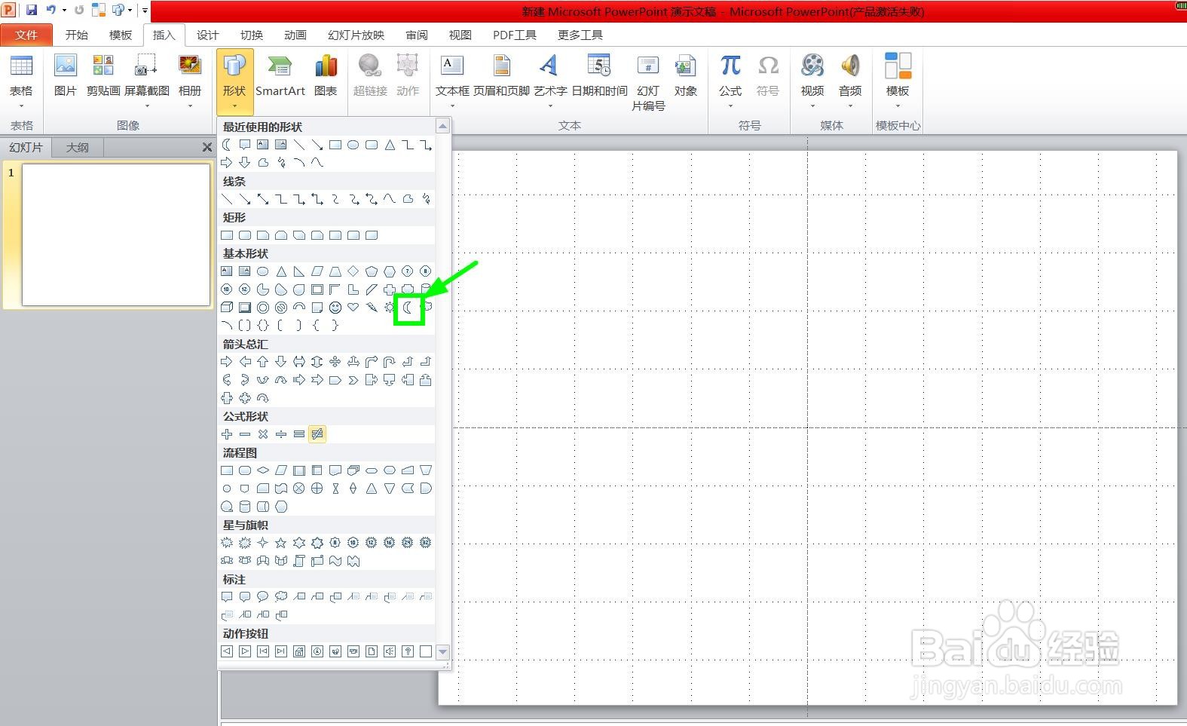Open 页眉和页脚 header and footer

pyautogui.click(x=501, y=76)
